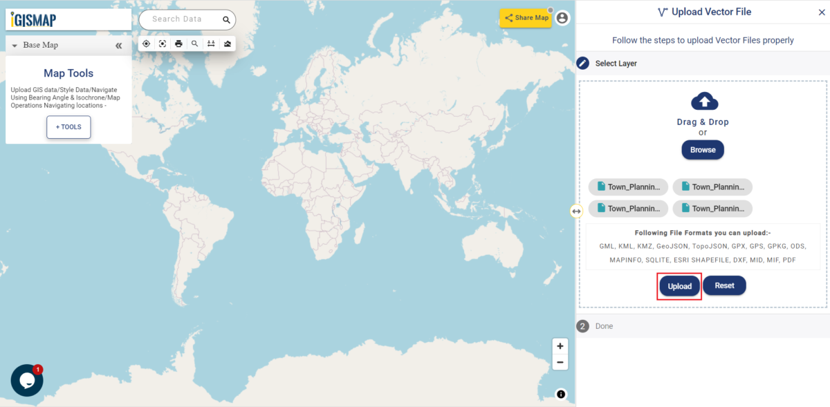830x407 pixels.
Task: Click the upload cloud icon in the panel
Action: pyautogui.click(x=703, y=101)
